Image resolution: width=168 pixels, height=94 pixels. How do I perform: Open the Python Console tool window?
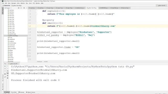31,92
